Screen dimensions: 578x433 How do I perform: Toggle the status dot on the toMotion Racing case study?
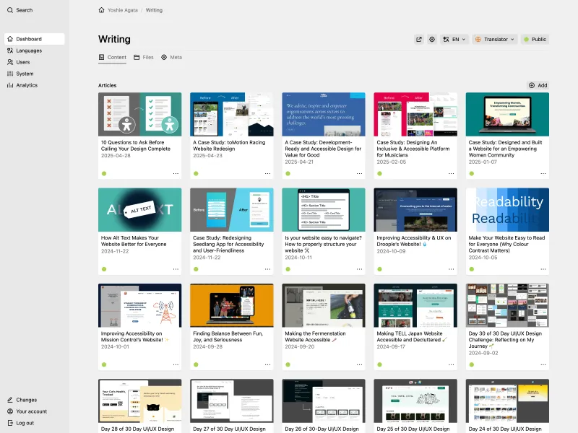click(x=195, y=173)
